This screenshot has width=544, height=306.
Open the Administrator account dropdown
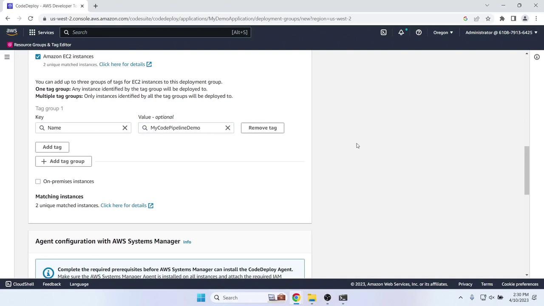pos(501,32)
